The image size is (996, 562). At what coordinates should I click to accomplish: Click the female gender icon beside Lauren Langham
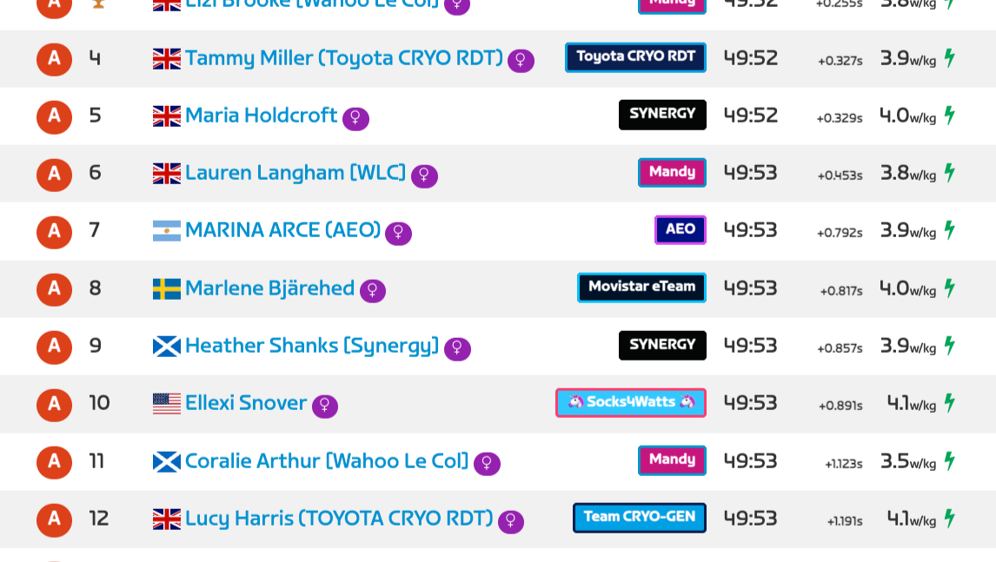(424, 176)
